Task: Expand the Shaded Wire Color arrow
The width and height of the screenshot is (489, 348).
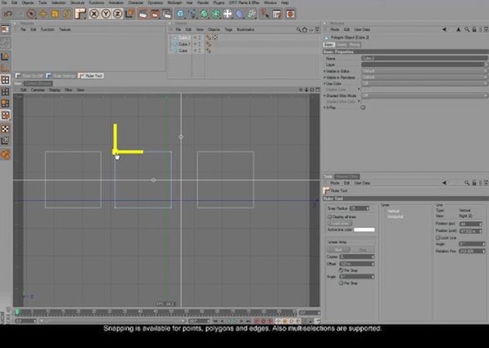Action: pyautogui.click(x=359, y=102)
